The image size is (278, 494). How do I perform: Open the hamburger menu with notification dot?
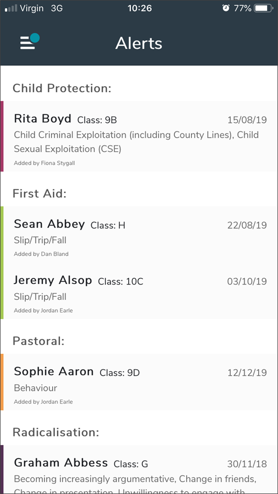click(30, 41)
